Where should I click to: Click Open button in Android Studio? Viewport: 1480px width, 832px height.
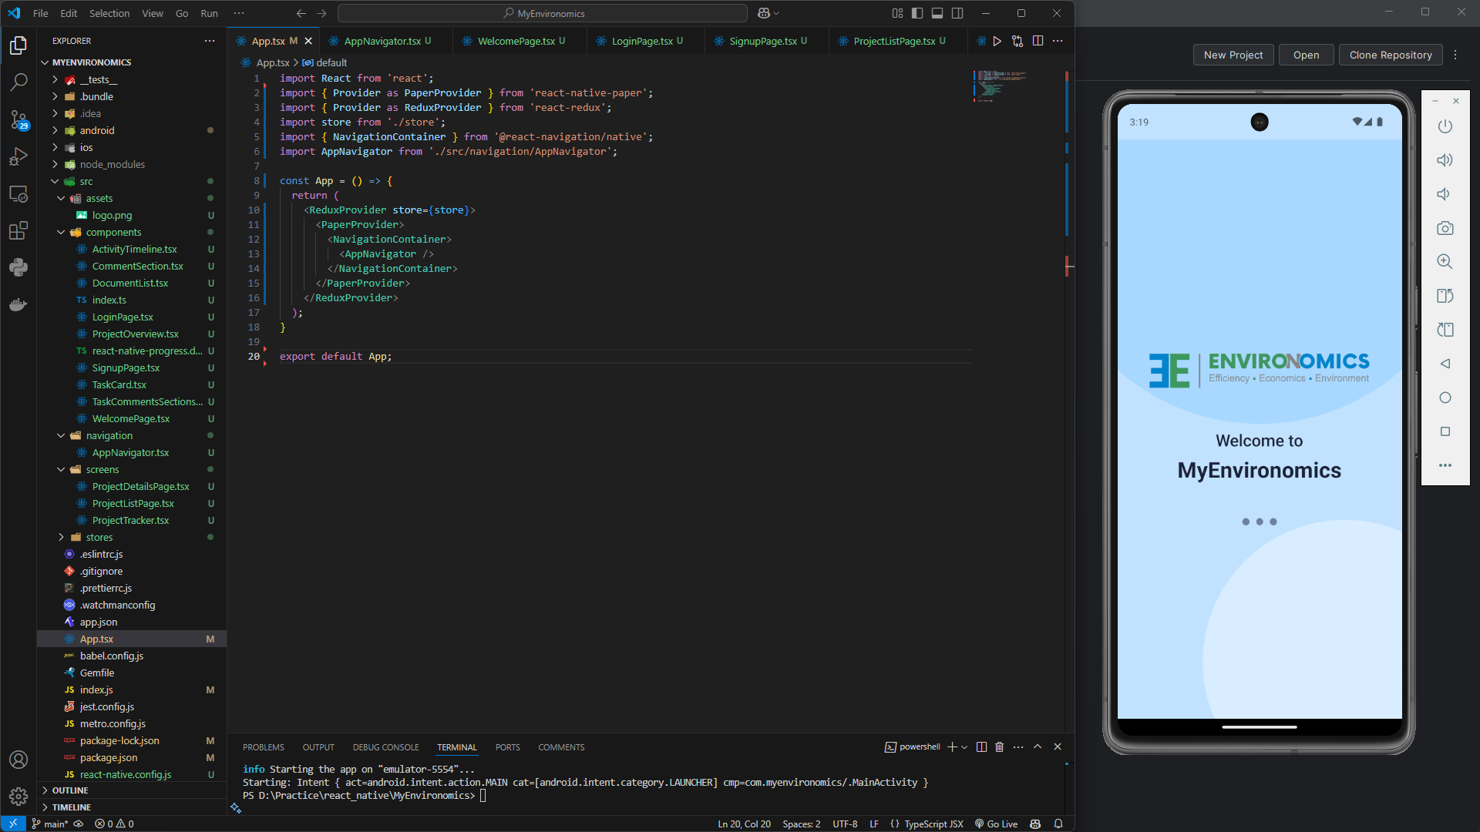pyautogui.click(x=1306, y=55)
